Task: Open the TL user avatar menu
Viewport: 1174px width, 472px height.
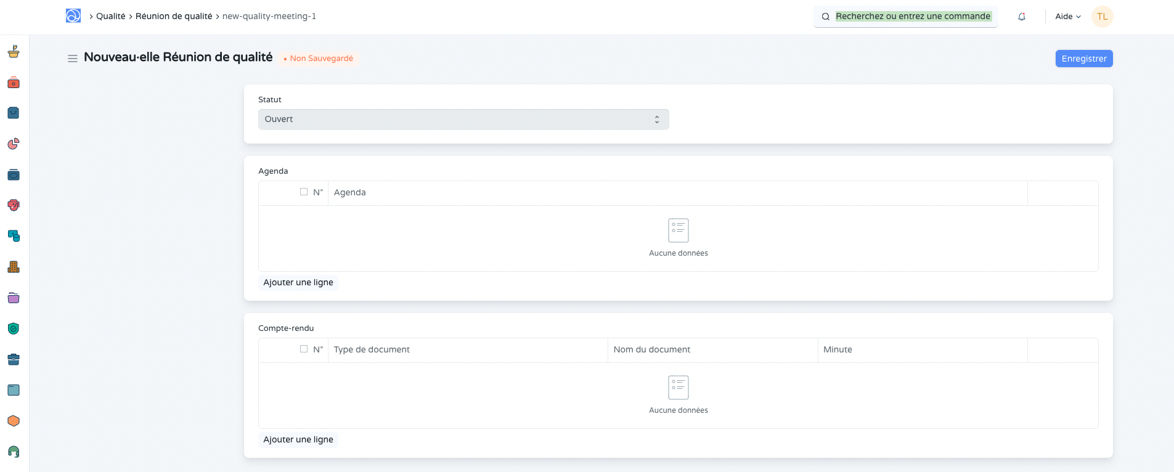Action: coord(1102,17)
